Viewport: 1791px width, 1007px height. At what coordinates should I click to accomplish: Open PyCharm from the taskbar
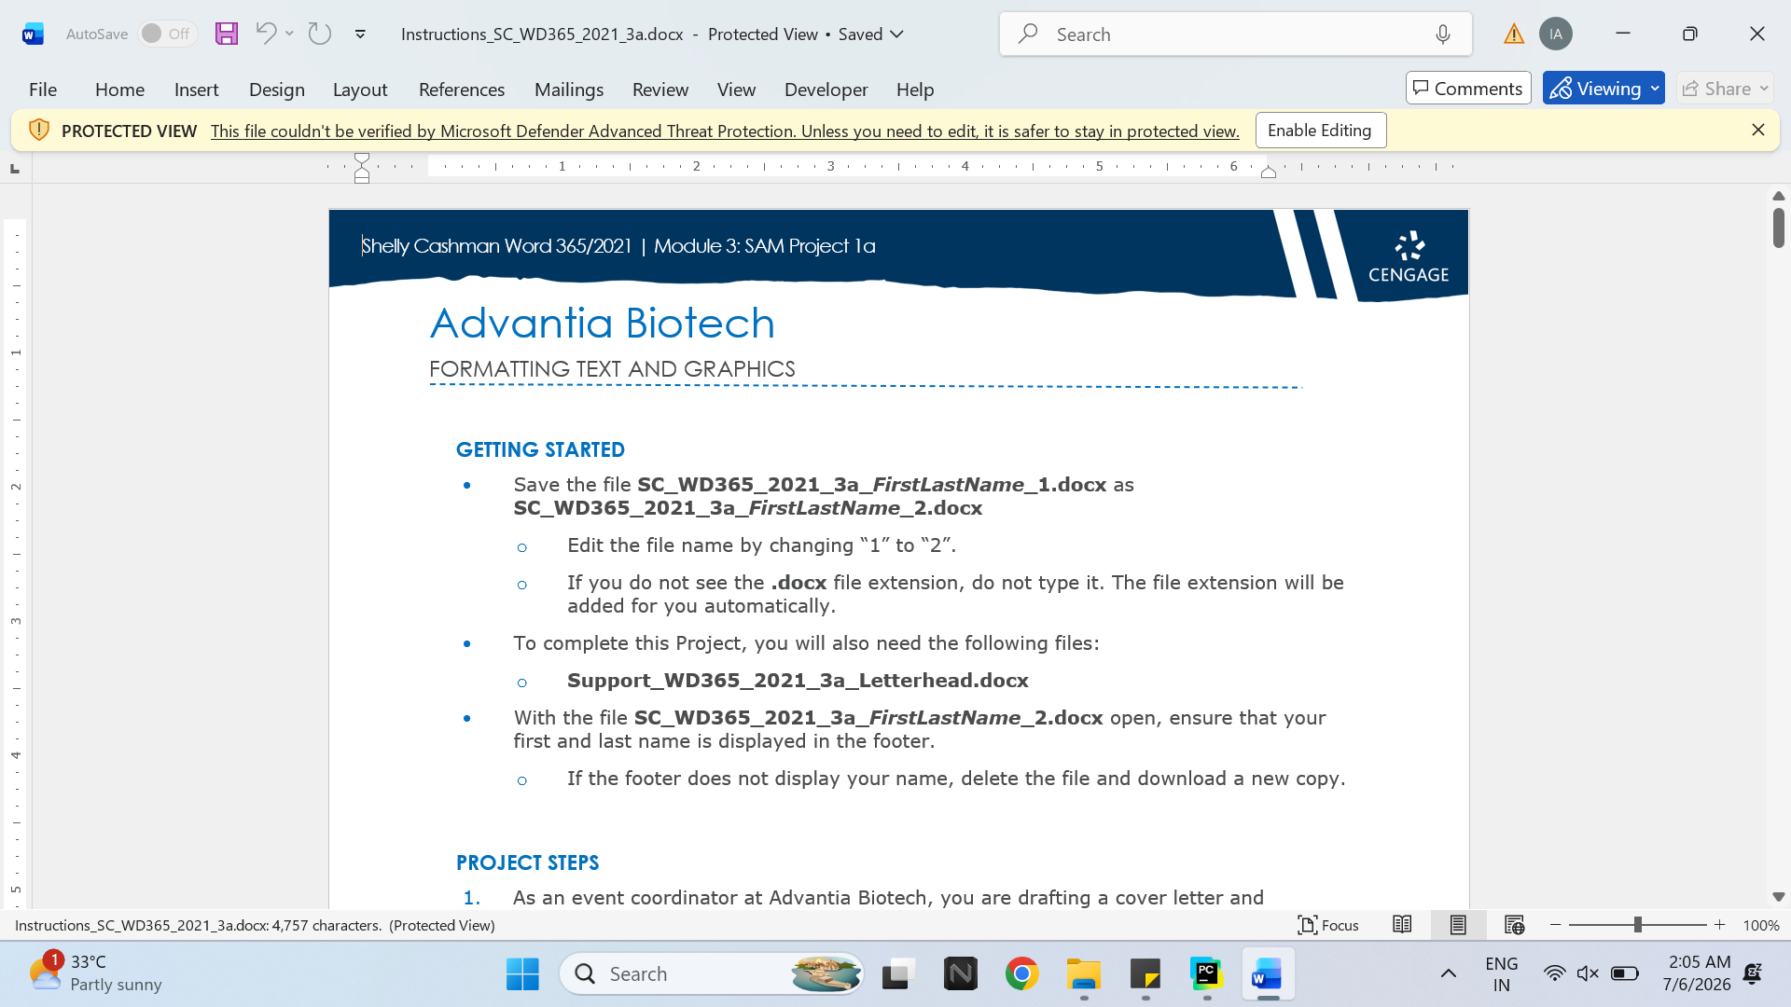point(1207,974)
